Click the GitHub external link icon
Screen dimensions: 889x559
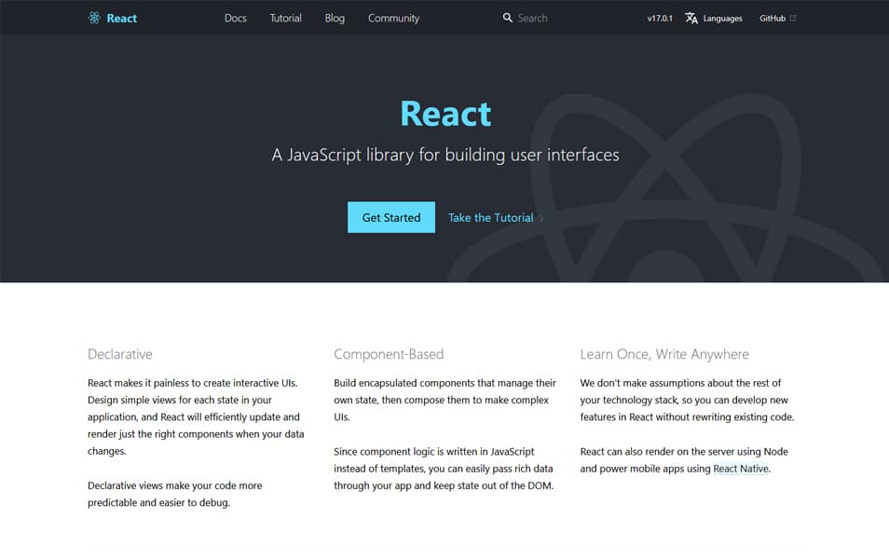pyautogui.click(x=793, y=18)
